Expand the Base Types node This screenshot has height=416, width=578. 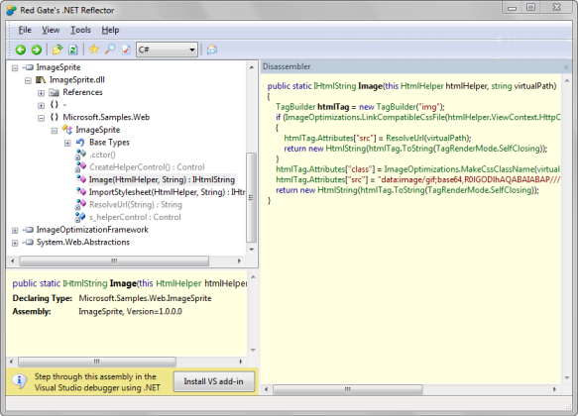pyautogui.click(x=67, y=144)
